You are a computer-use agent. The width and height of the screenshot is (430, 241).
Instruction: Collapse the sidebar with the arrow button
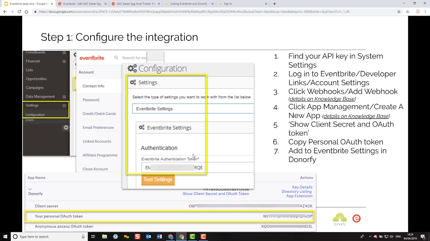click(66, 128)
